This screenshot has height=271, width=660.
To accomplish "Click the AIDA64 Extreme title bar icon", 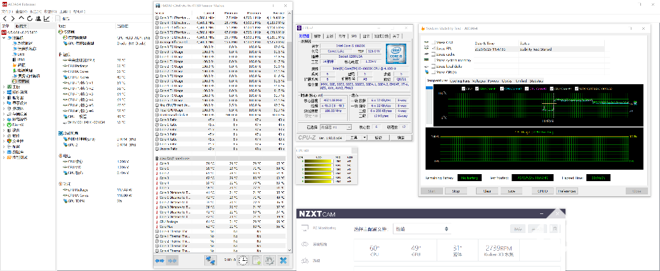I will coord(4,4).
